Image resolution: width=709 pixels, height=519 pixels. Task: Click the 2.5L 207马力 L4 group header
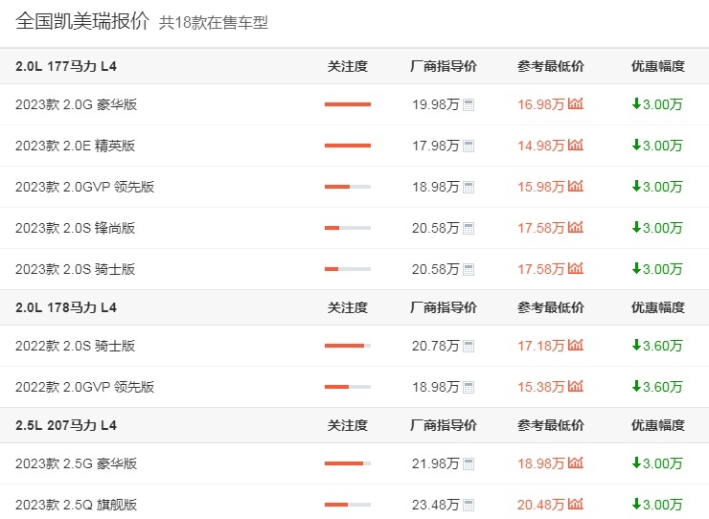66,425
